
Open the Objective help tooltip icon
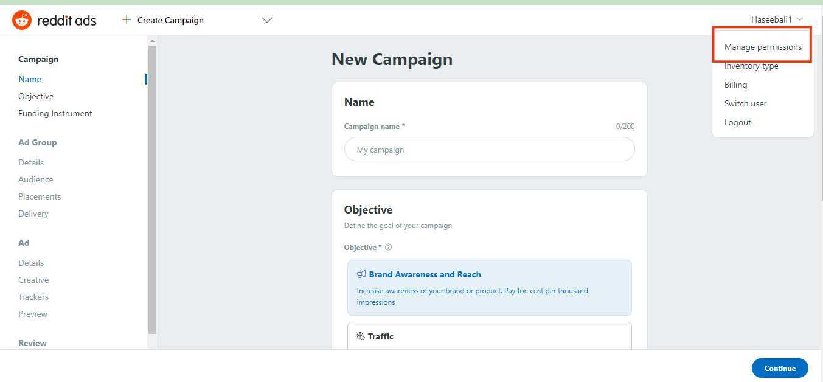(x=389, y=247)
